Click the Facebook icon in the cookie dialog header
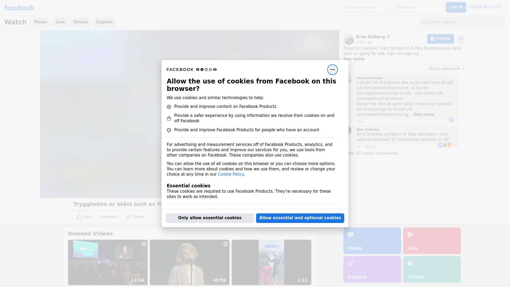 click(x=198, y=70)
